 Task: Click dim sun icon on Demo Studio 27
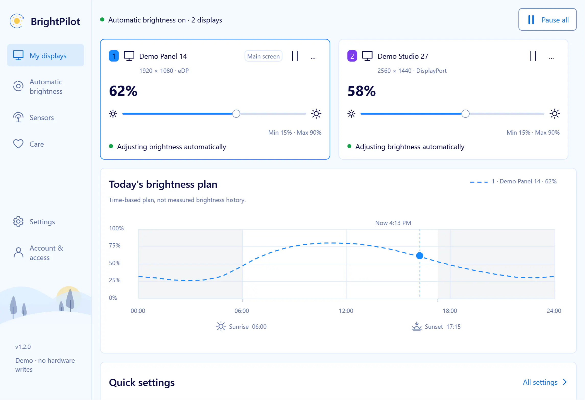click(x=351, y=114)
